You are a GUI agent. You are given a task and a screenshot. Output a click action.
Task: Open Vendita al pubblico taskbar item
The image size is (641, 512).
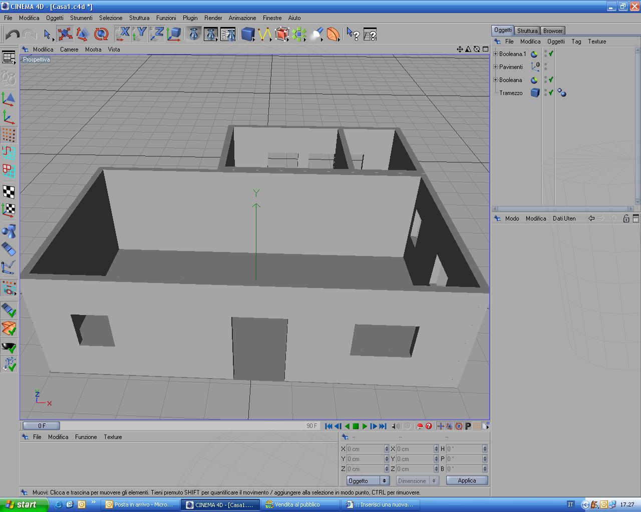pos(301,504)
